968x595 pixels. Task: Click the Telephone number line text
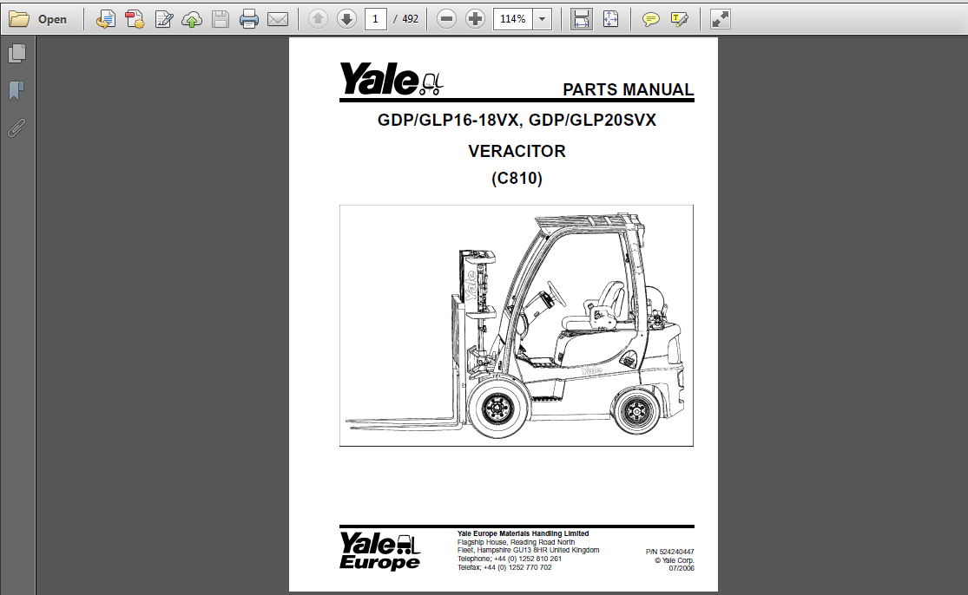510,559
